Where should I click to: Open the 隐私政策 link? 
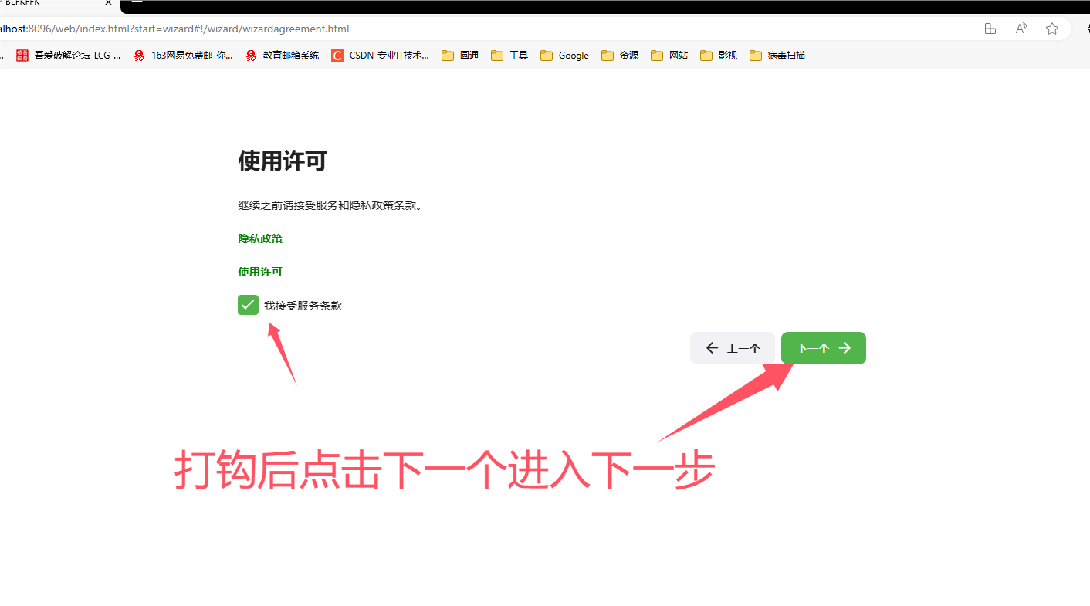click(x=260, y=239)
